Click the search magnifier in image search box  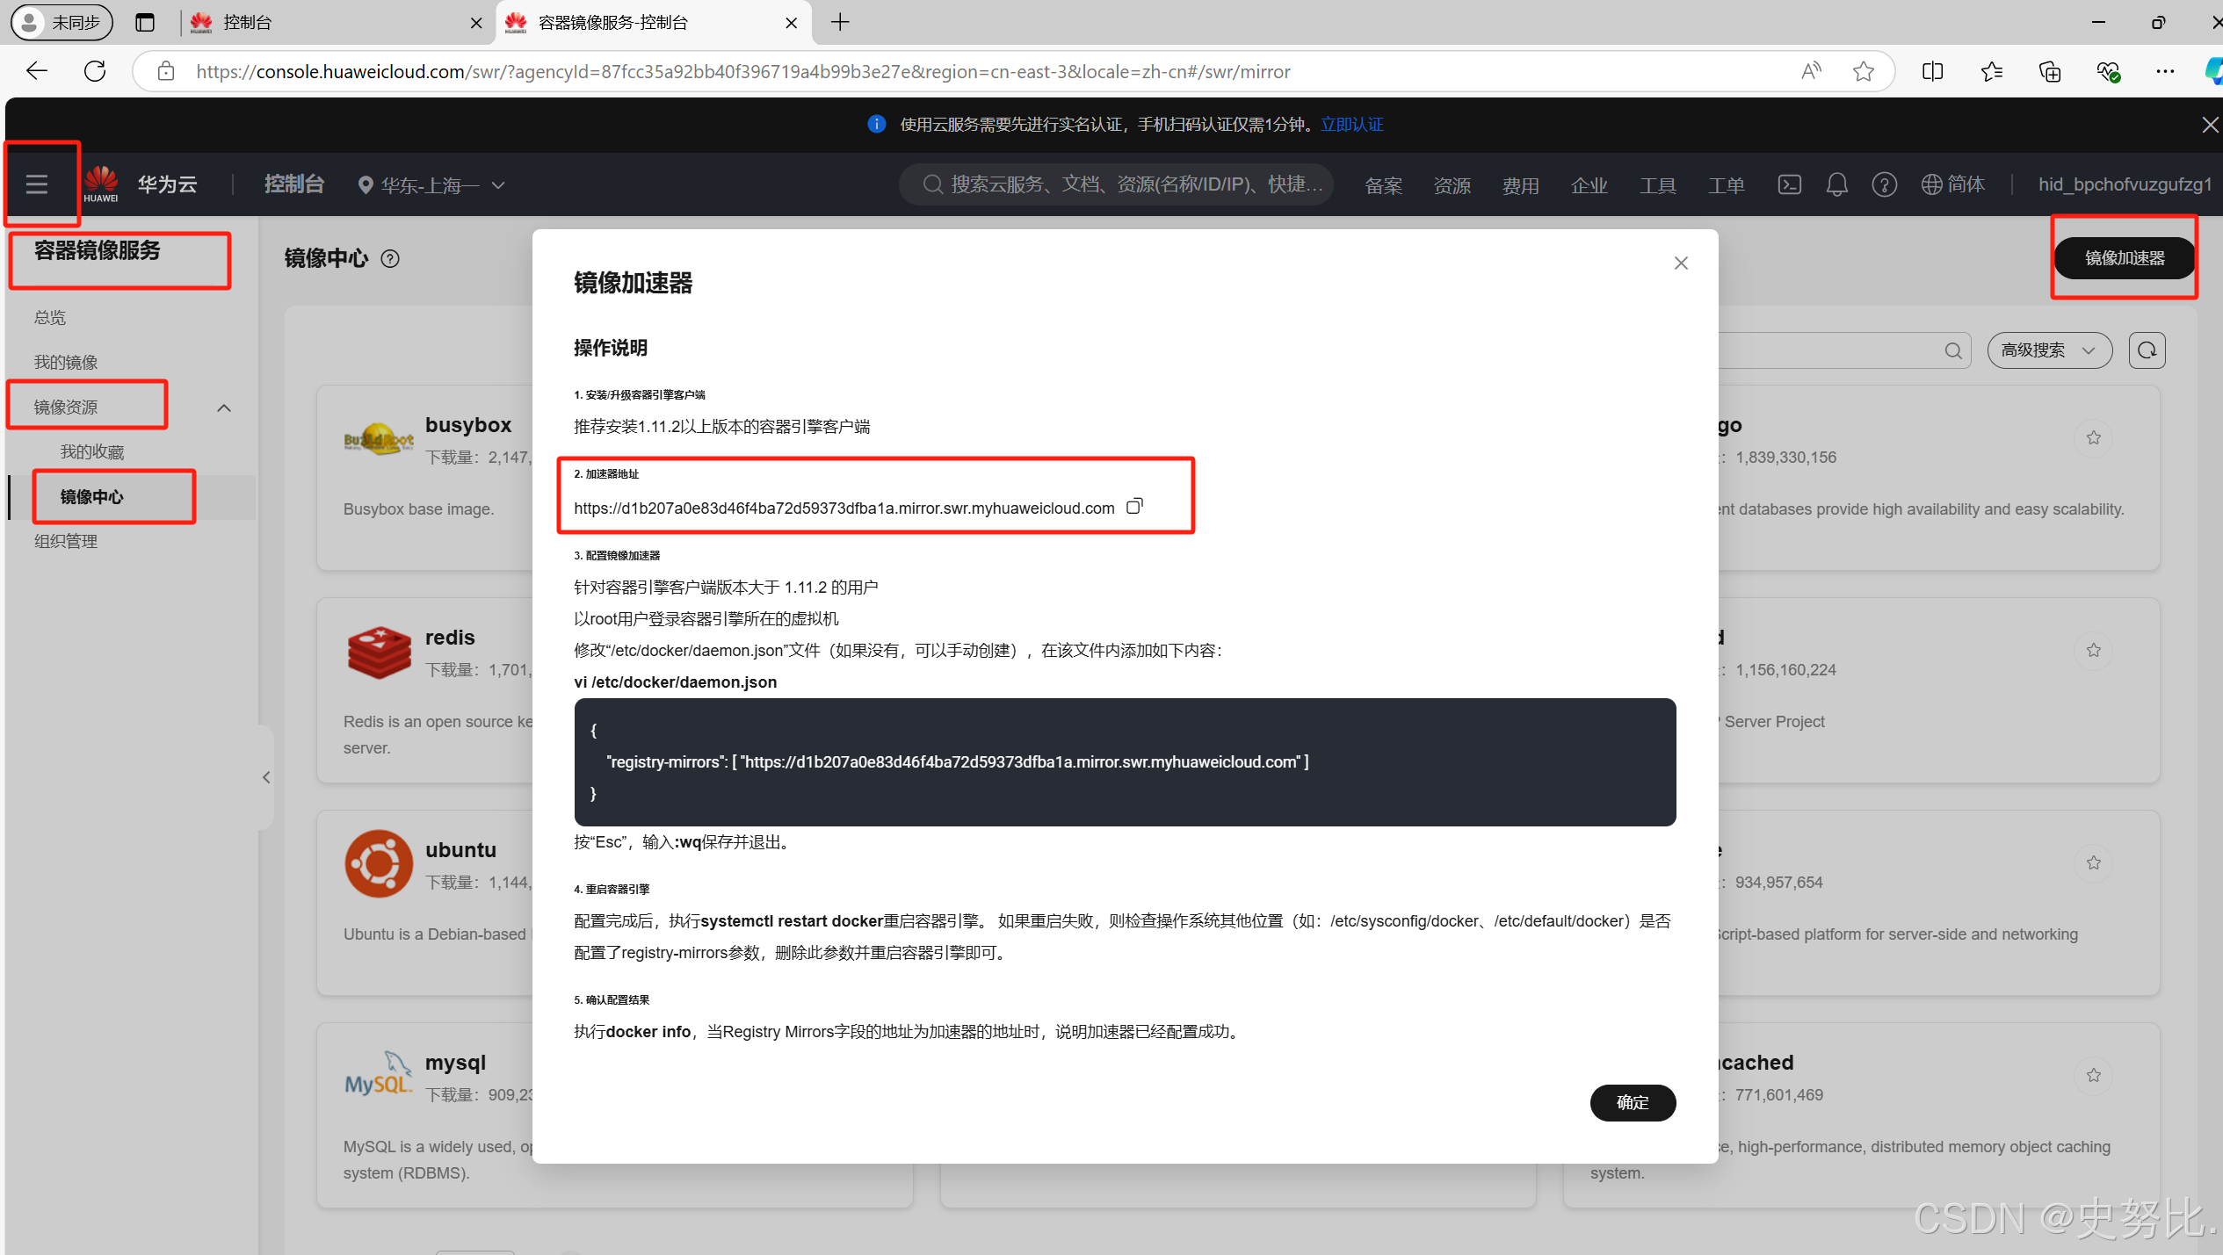point(1952,350)
